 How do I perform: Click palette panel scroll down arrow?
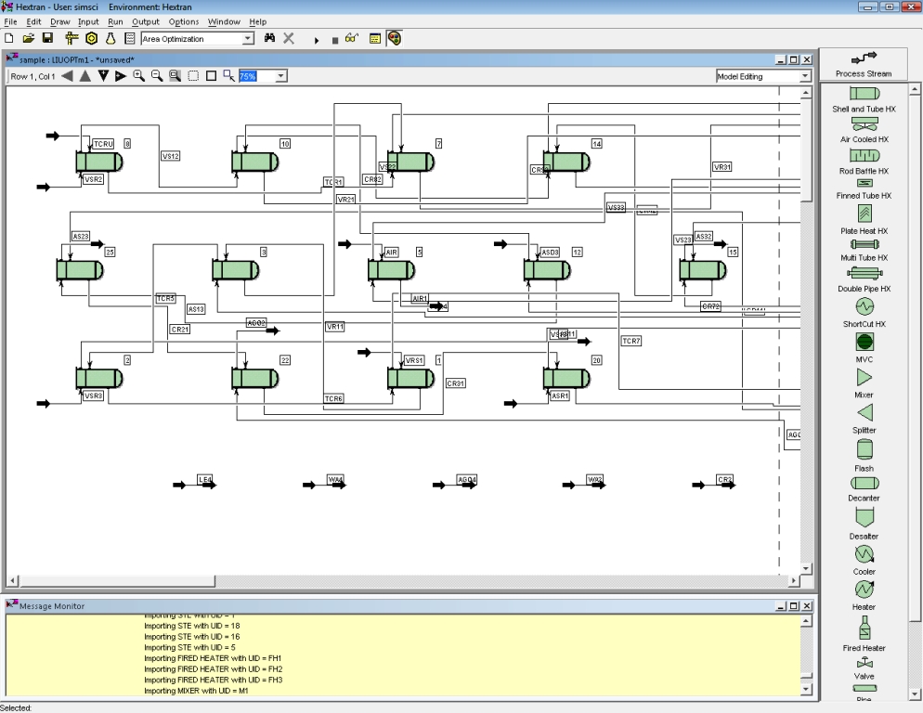pyautogui.click(x=915, y=694)
